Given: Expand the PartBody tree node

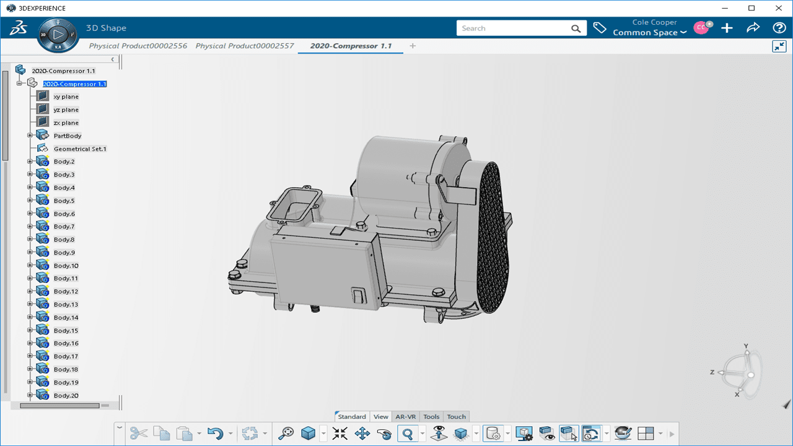Looking at the screenshot, I should [30, 136].
